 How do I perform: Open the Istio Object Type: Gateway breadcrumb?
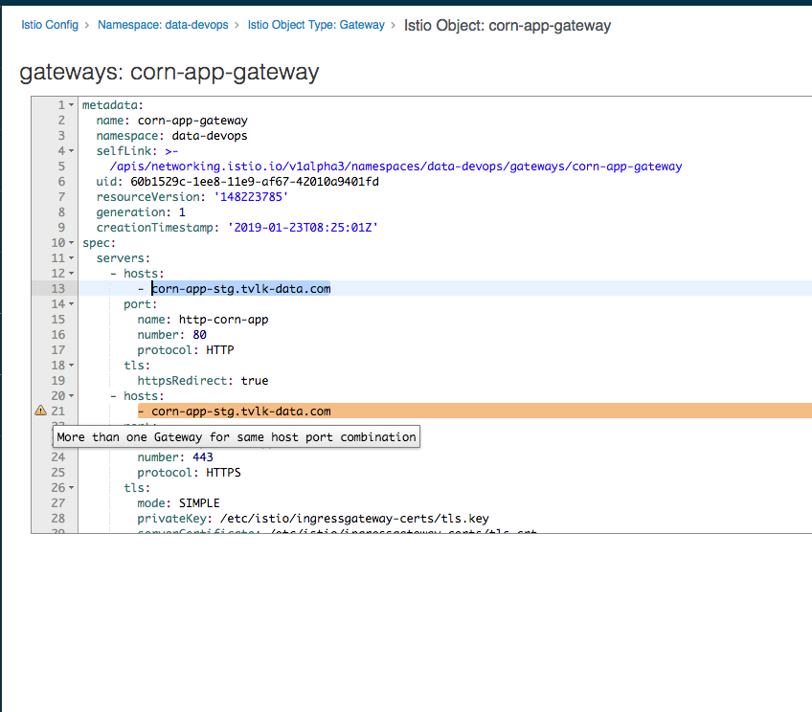point(316,25)
